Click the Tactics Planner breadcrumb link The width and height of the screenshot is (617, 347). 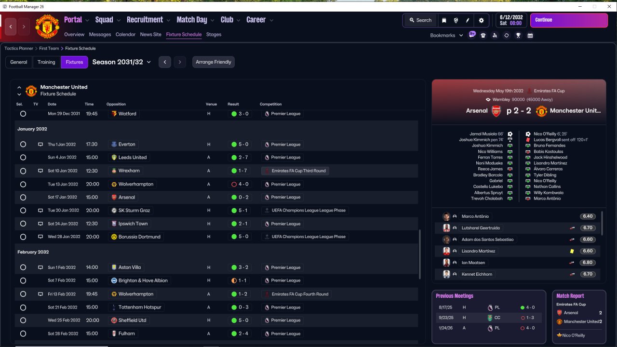tap(19, 49)
